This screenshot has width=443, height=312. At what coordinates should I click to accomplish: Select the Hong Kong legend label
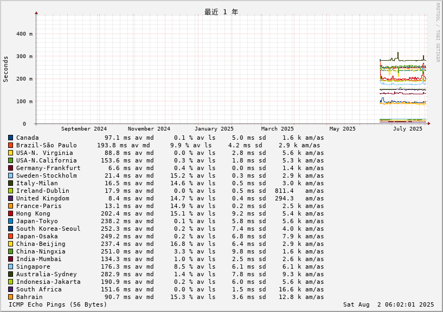tap(33, 214)
